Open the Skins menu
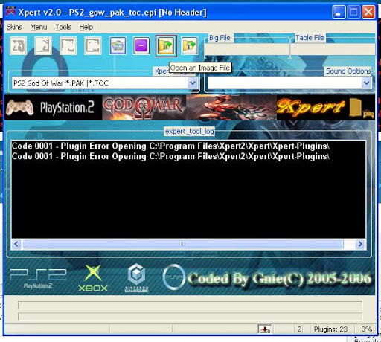The image size is (381, 342). [14, 27]
